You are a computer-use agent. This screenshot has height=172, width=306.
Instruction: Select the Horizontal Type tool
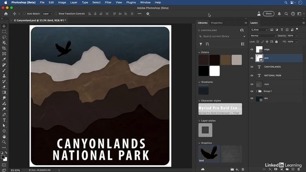pos(4,120)
